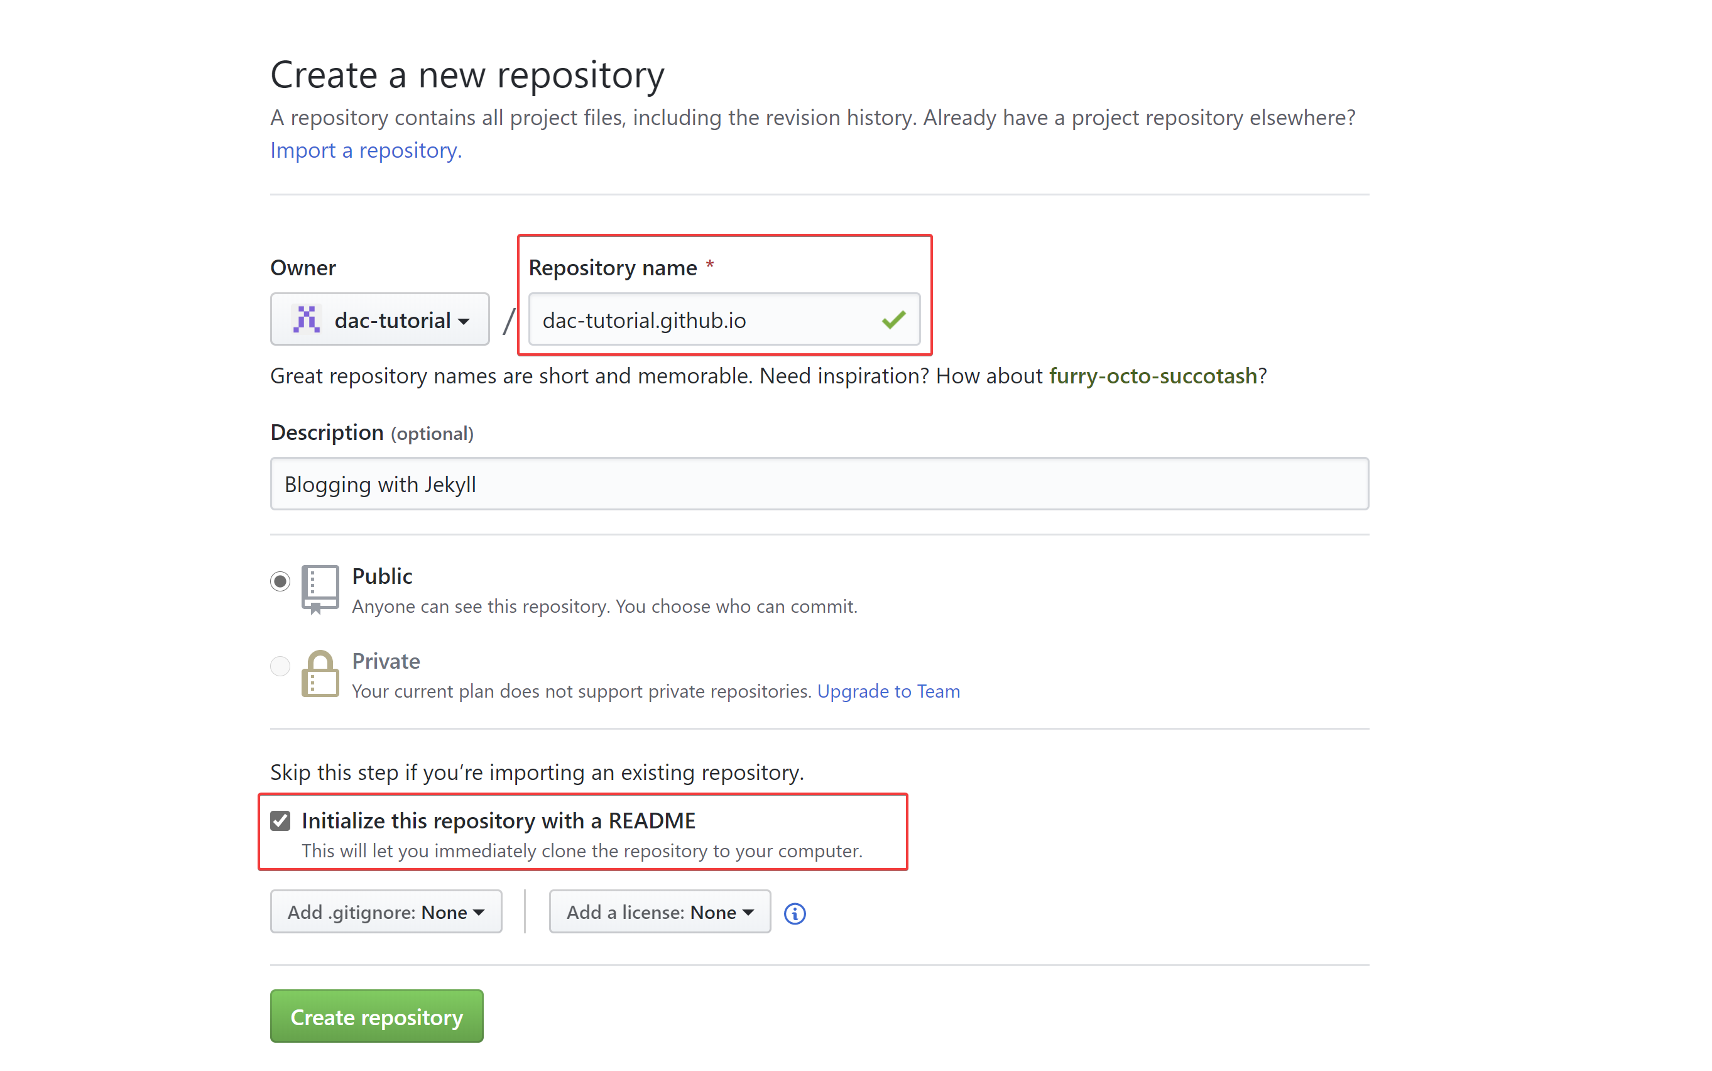Click the dac-tutorial owner avatar icon
The height and width of the screenshot is (1071, 1712).
point(307,319)
